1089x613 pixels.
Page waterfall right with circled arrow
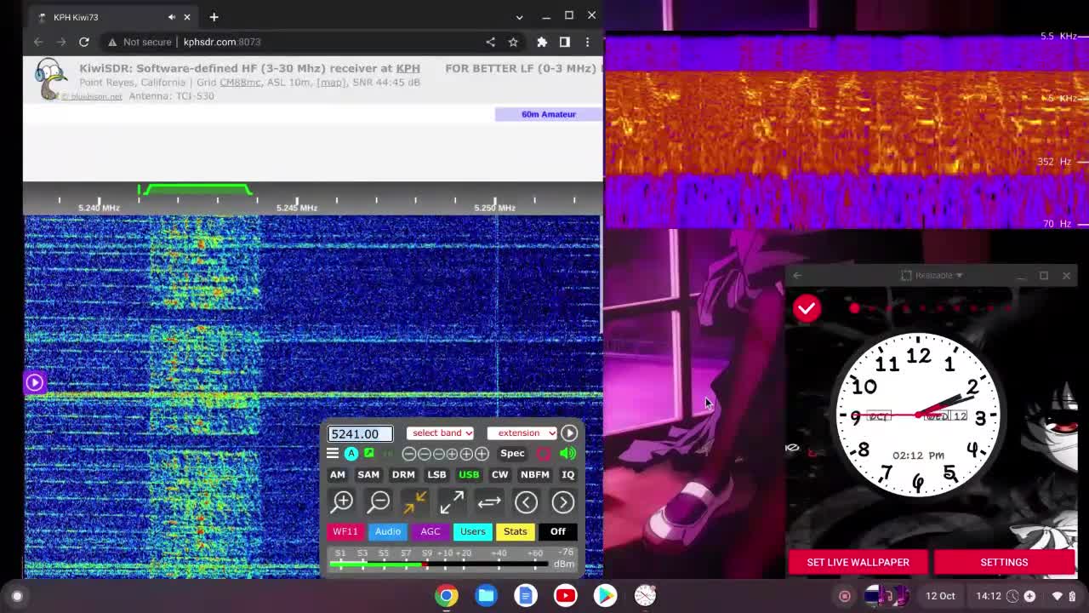pos(563,502)
